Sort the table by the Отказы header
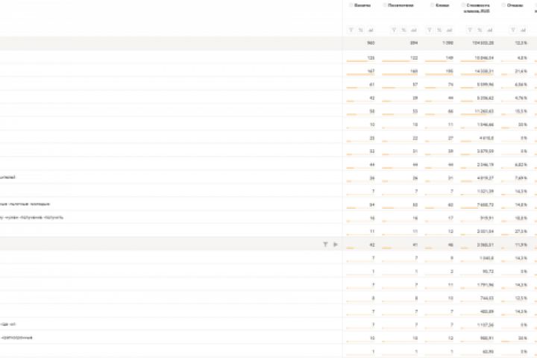537x358 pixels. 515,5
